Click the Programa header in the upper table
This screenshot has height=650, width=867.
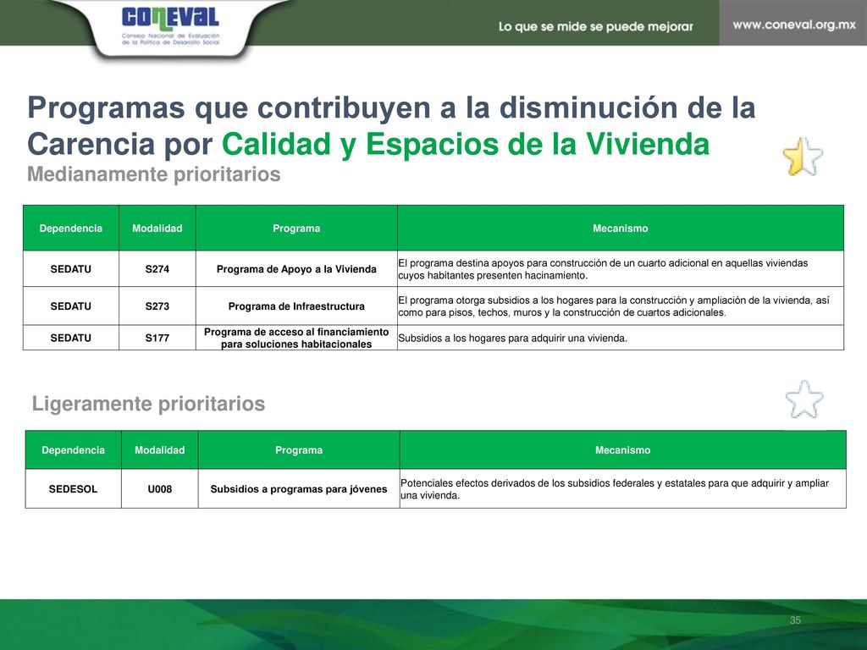pyautogui.click(x=296, y=229)
